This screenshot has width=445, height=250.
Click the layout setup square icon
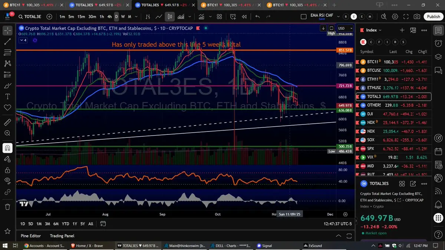click(x=304, y=17)
